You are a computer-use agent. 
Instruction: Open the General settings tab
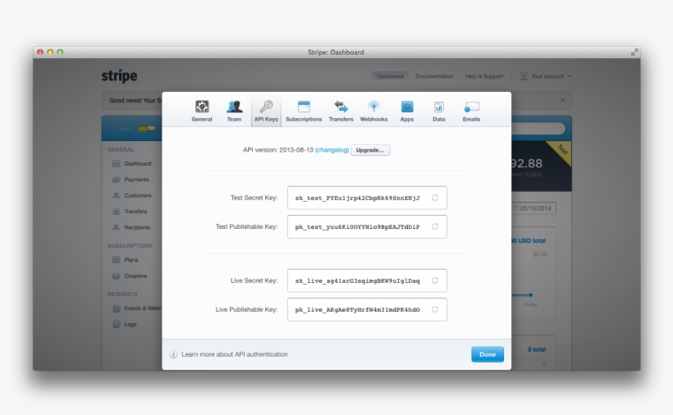click(202, 111)
